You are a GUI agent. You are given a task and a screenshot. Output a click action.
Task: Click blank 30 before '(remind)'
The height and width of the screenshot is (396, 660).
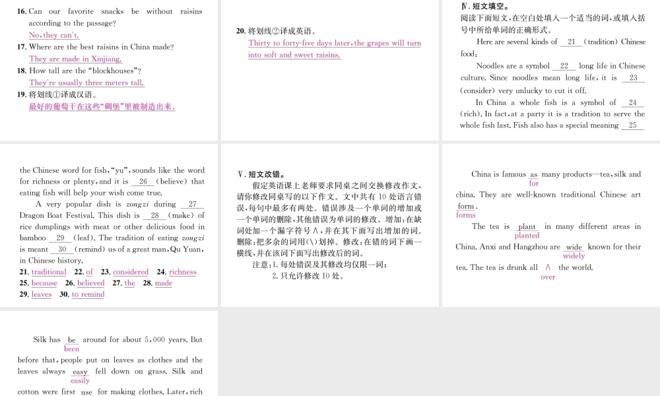[62, 249]
